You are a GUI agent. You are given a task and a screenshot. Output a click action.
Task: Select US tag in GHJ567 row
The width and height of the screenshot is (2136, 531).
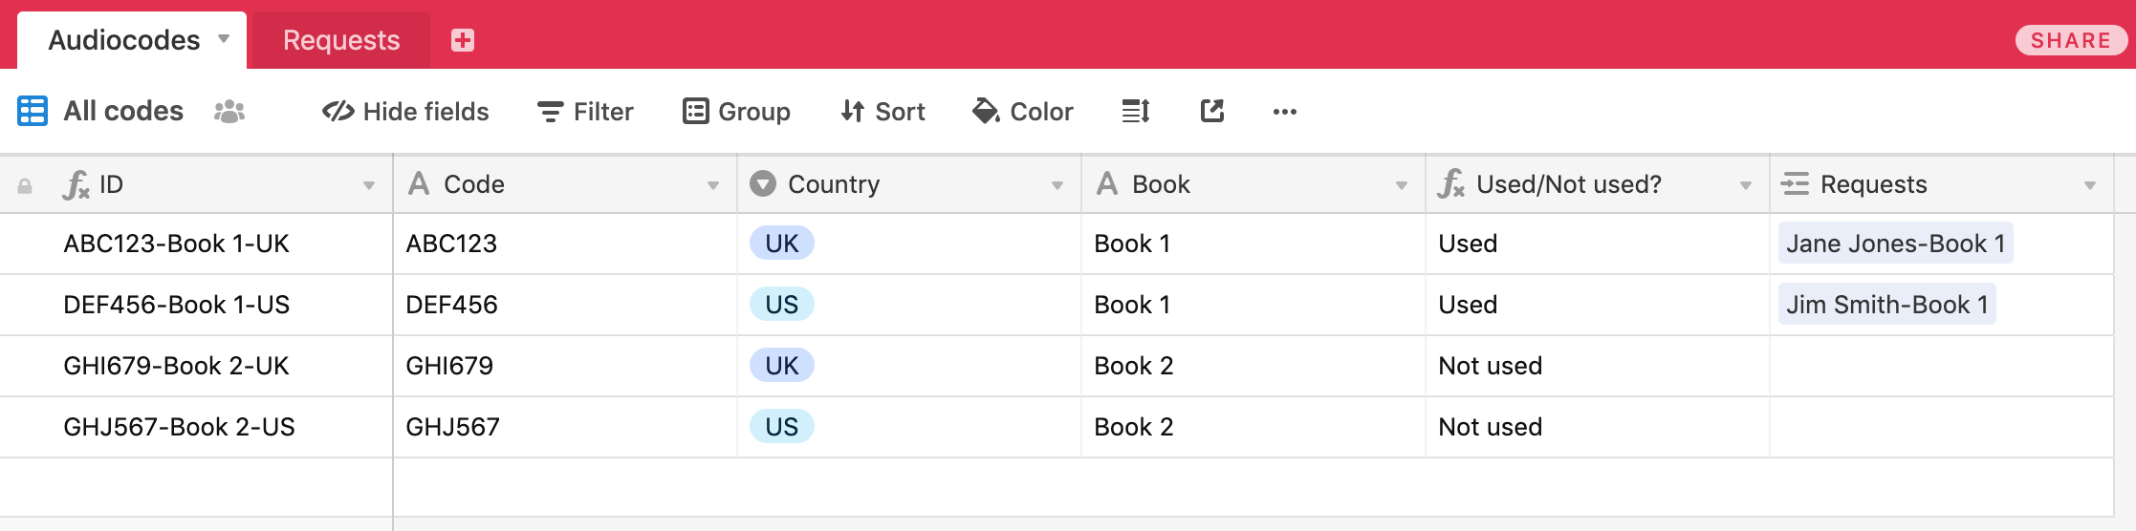[782, 427]
